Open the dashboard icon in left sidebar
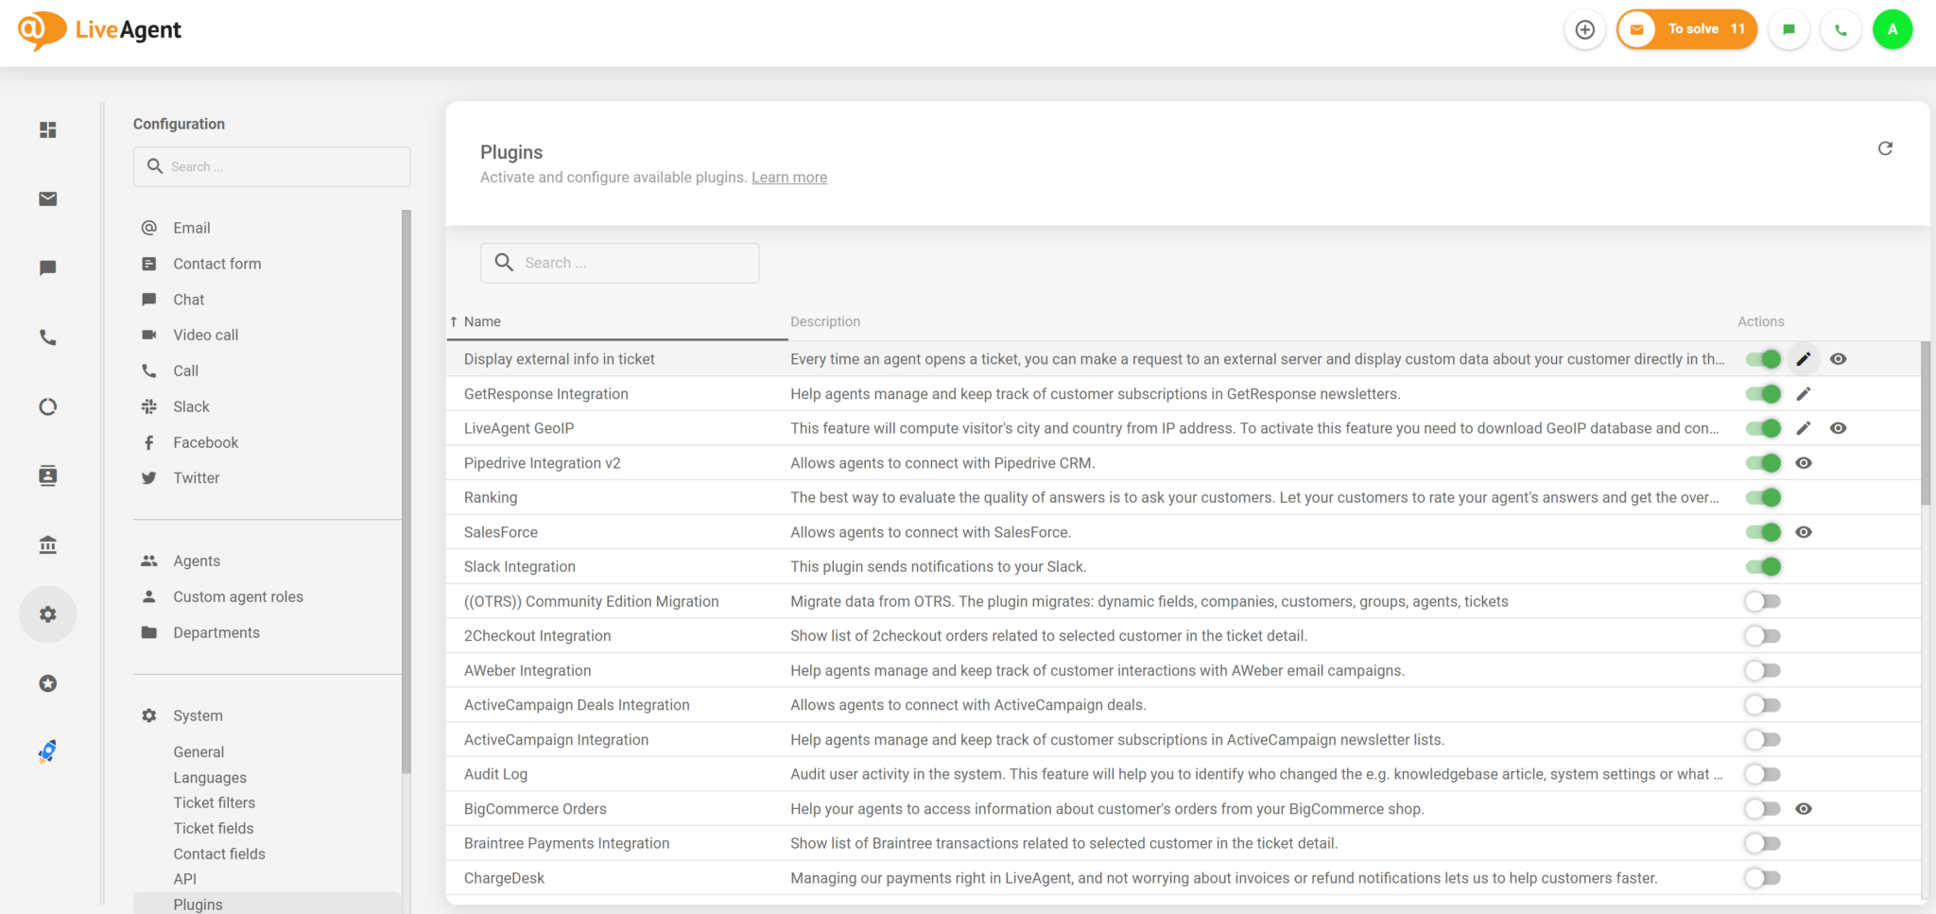 48,129
